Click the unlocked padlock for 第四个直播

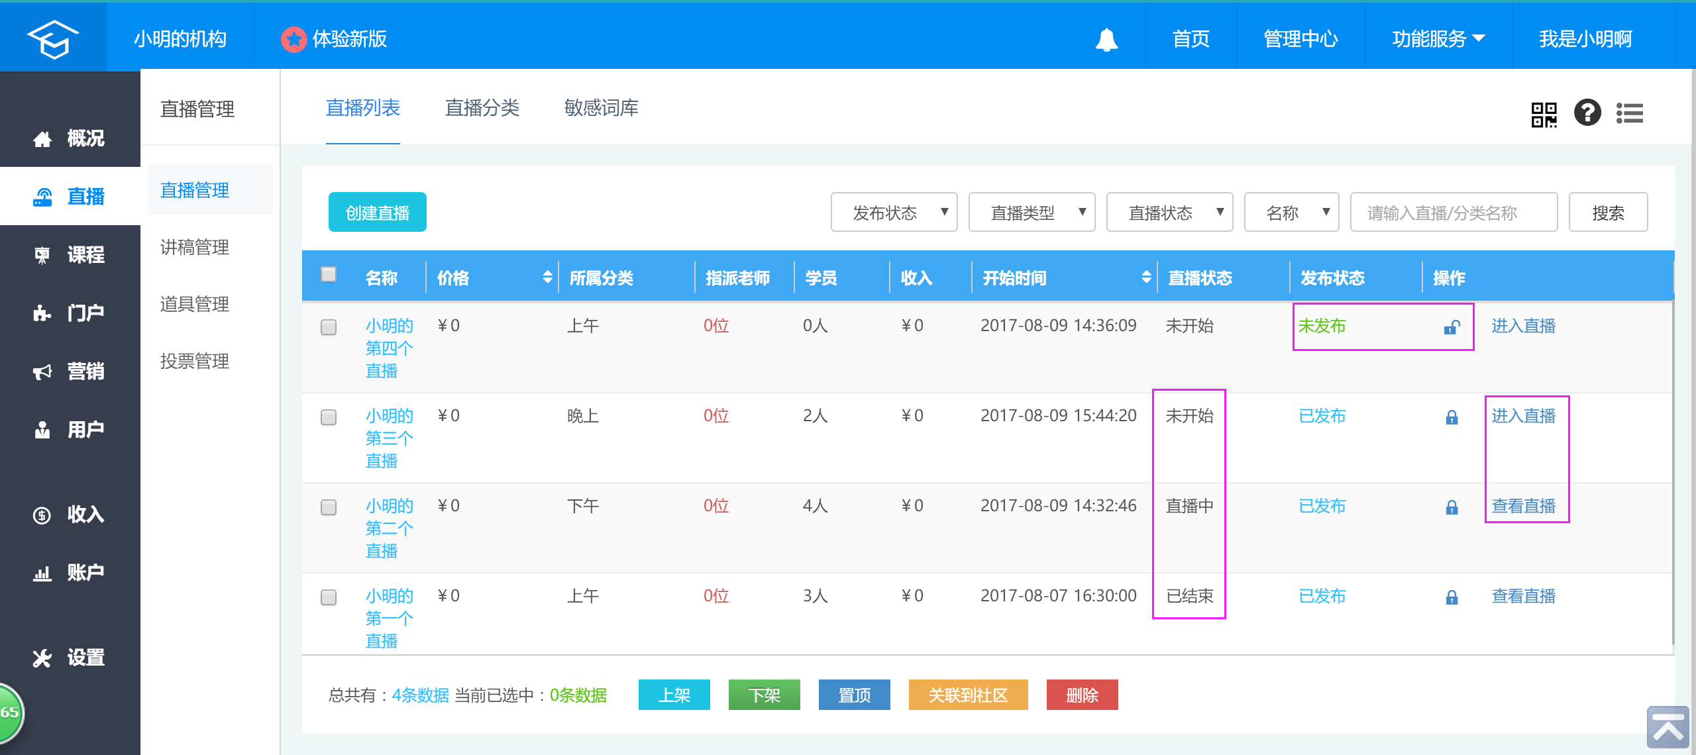[x=1452, y=327]
